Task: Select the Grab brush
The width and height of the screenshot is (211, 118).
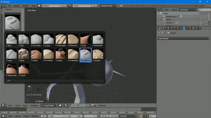Action: [x=86, y=40]
